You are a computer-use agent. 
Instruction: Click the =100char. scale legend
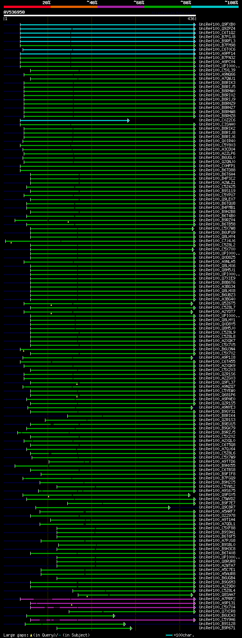[x=180, y=635]
